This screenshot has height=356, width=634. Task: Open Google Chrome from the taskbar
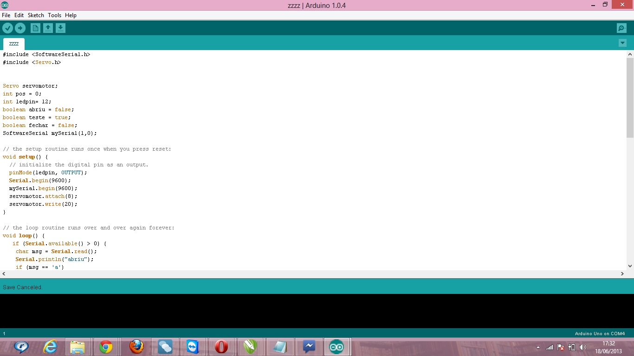(106, 347)
